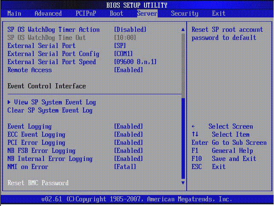Select NB Internal Error Logging label
The image size is (274, 206).
point(50,159)
